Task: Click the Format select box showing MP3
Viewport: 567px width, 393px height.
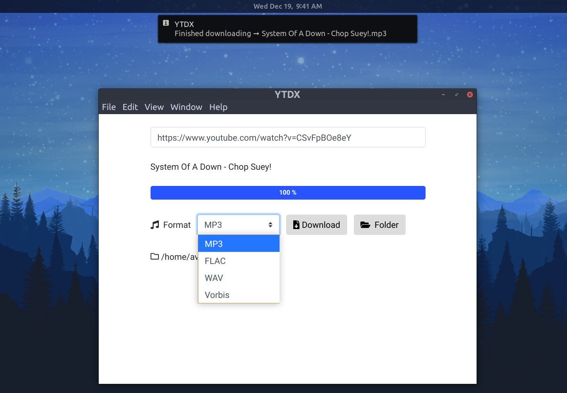Action: click(238, 225)
